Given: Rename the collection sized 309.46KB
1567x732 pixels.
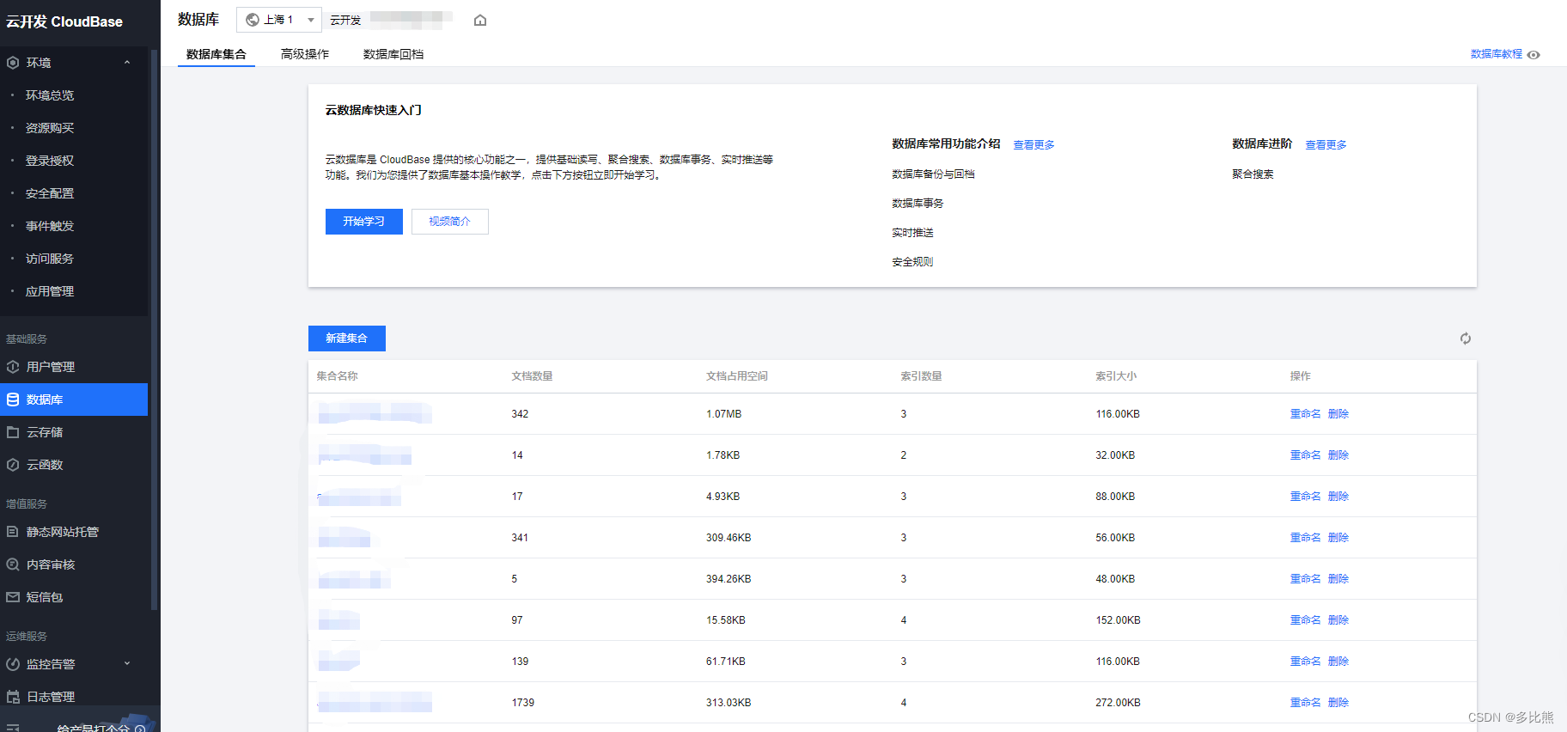Looking at the screenshot, I should coord(1305,538).
